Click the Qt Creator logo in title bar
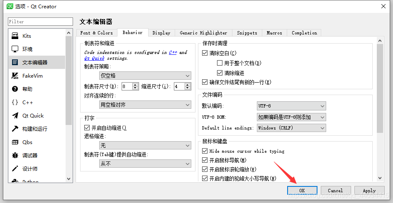 tap(10, 6)
